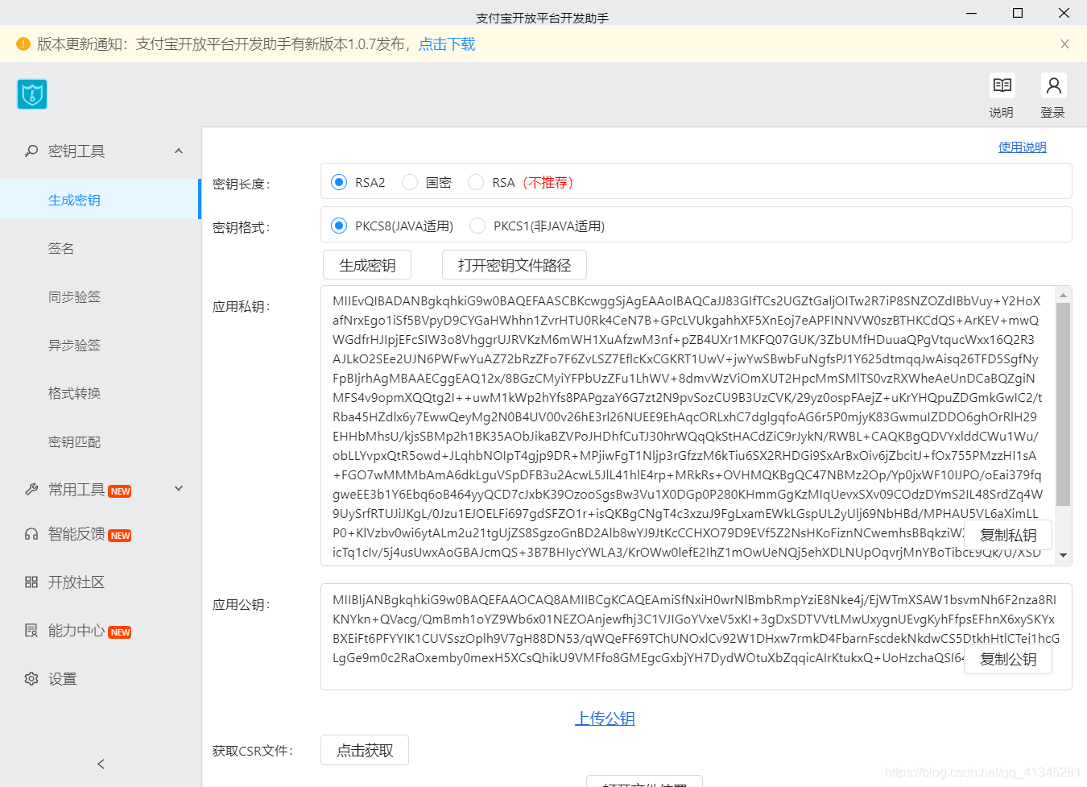Click the private key scrollbar down arrow
This screenshot has height=787, width=1087.
click(1063, 555)
